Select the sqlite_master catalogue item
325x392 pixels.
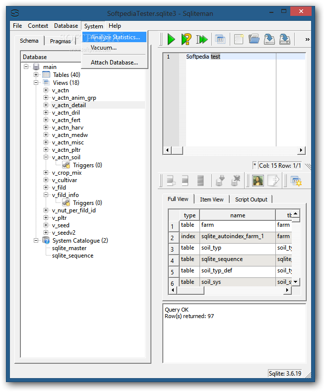click(69, 248)
